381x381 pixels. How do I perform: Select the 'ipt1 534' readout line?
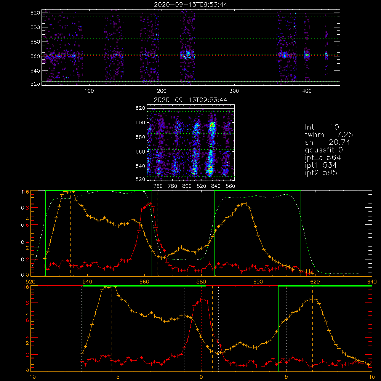coord(321,165)
